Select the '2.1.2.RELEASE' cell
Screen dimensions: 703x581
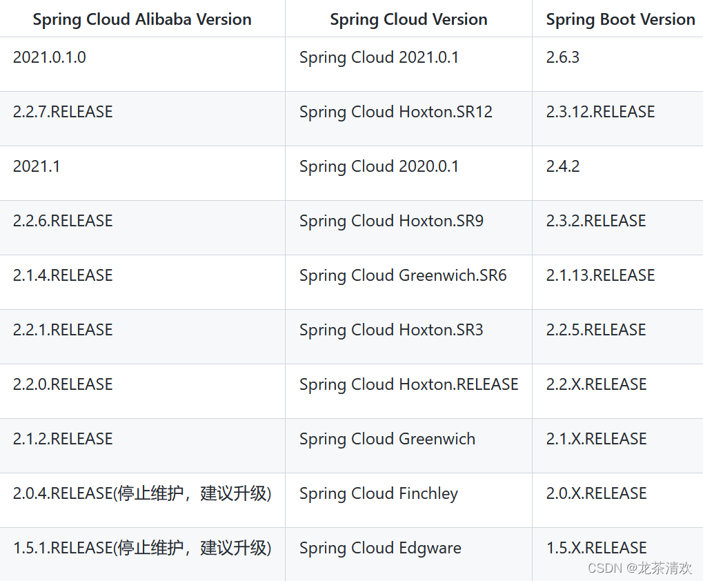[142, 446]
